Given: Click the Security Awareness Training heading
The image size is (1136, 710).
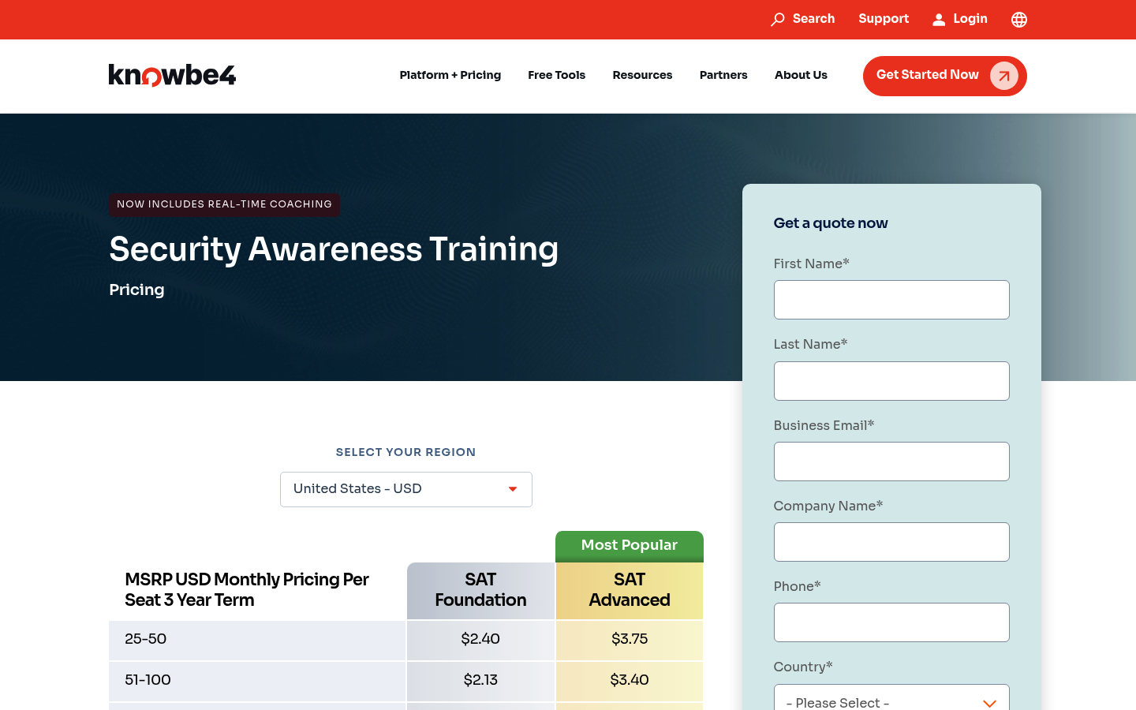Looking at the screenshot, I should coord(334,249).
